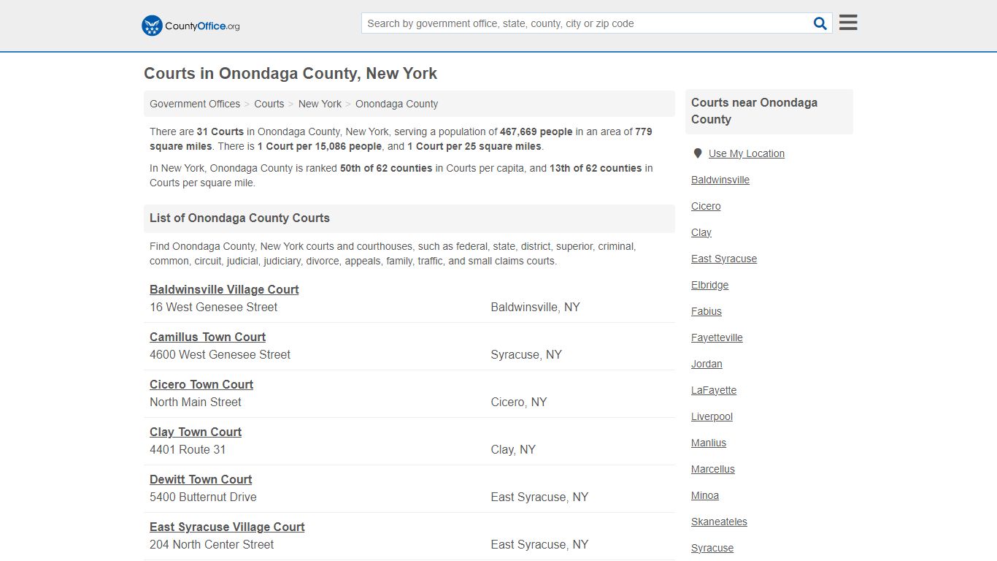Select Onondaga County breadcrumb
Viewport: 997px width, 561px height.
coord(396,104)
